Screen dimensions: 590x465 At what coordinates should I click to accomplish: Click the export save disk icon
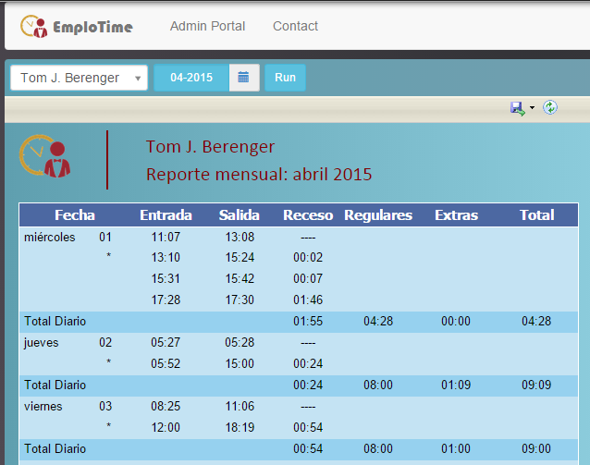click(x=517, y=108)
